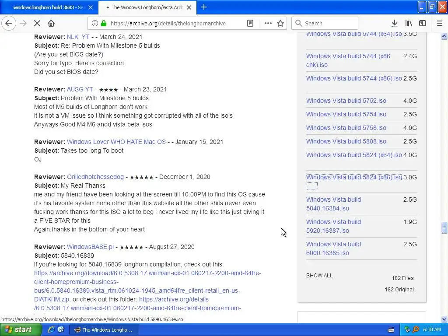This screenshot has width=448, height=336.
Task: Download Windows Vista build 6000.16385.iso
Action: 333,248
